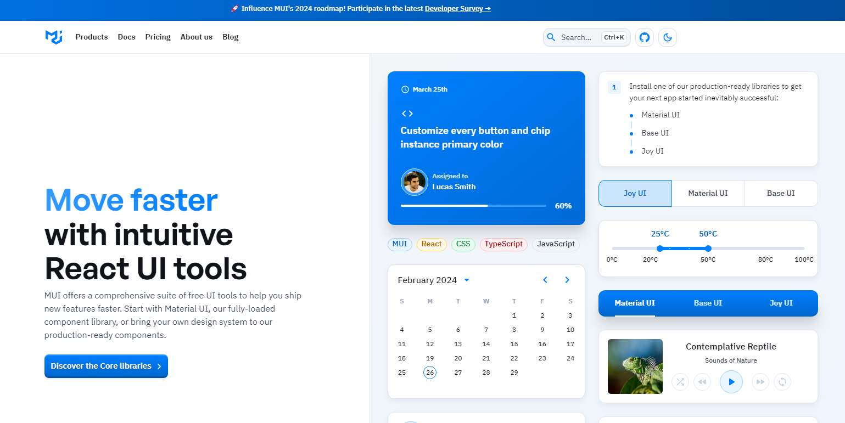Click the Ctrl+K shortcut badge
The height and width of the screenshot is (423, 845).
pos(614,37)
